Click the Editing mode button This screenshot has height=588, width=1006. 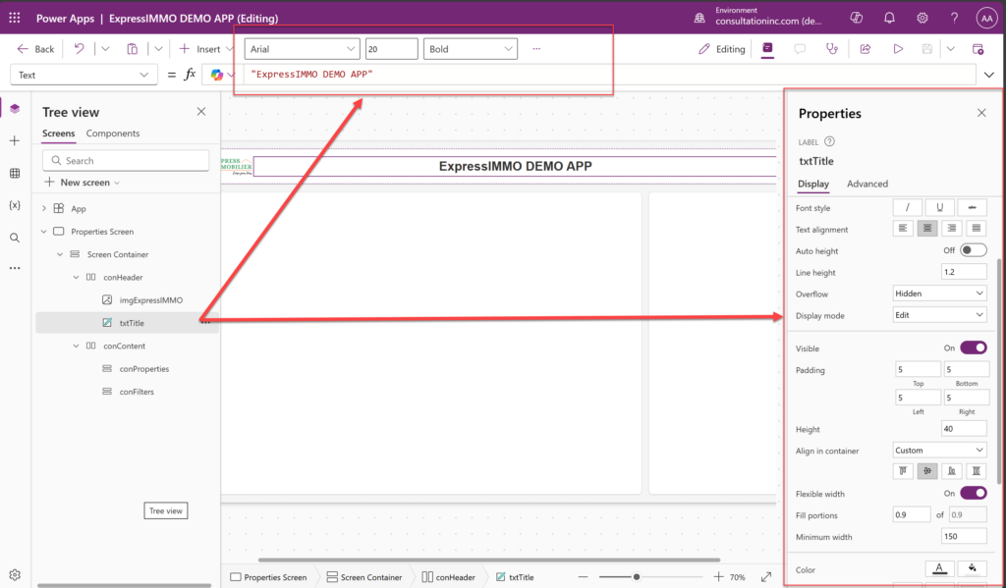[722, 49]
